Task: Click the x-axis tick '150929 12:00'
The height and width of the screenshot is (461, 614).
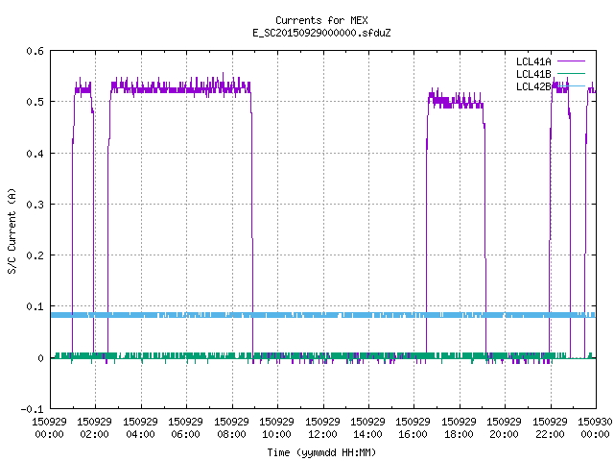Action: [x=322, y=427]
